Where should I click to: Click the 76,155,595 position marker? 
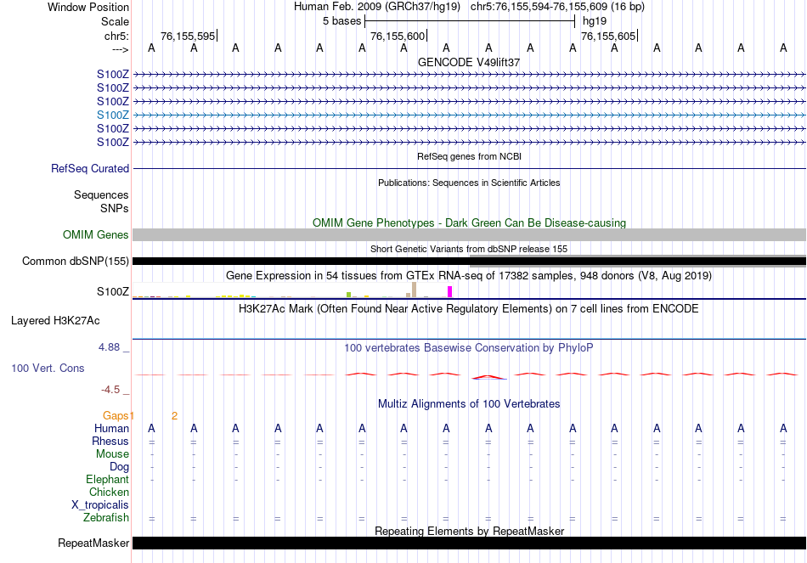[188, 36]
